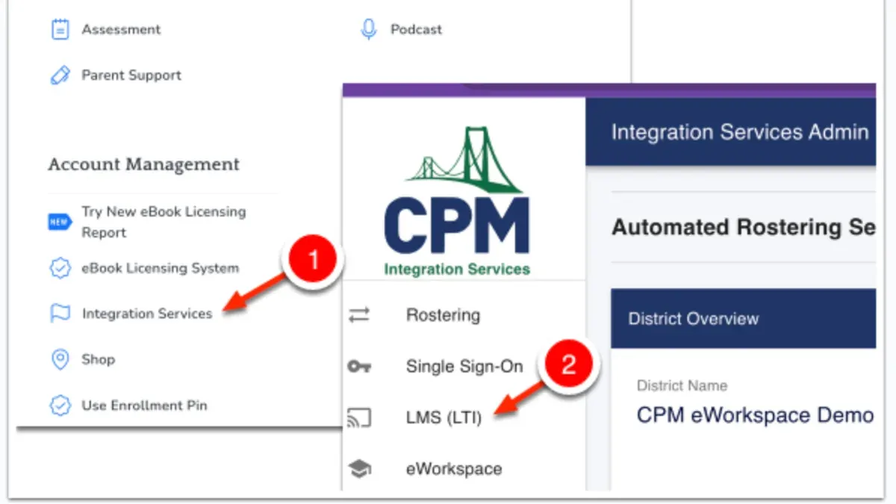Click the Parent Support pencil icon
896x504 pixels.
(x=60, y=75)
